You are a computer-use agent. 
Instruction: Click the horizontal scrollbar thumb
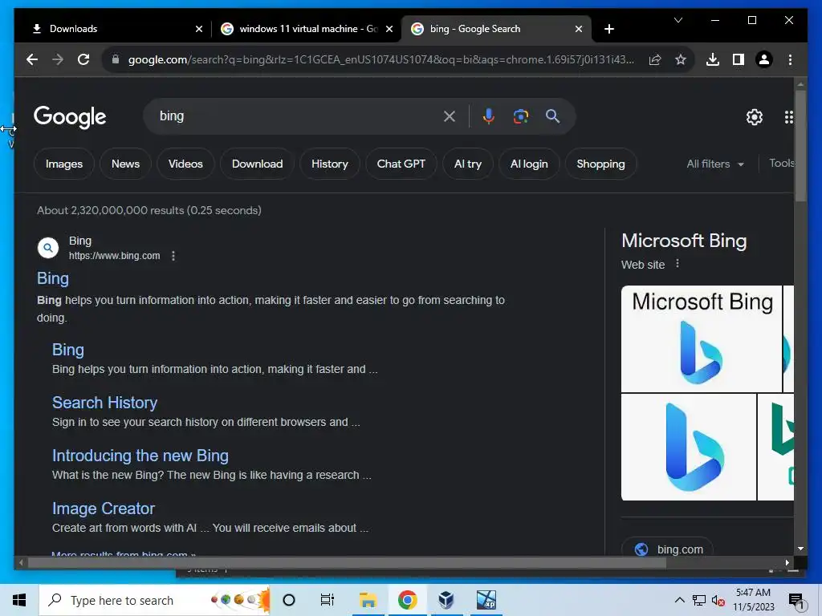347,562
